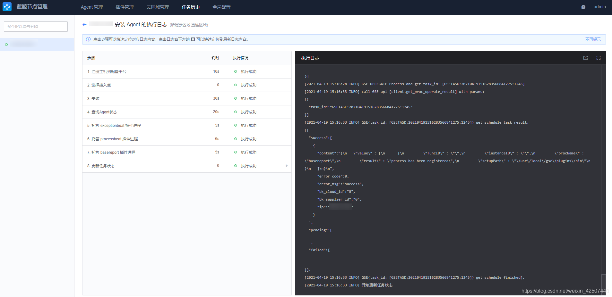Click the 10s duration of step 1
612x297 pixels.
pos(216,71)
